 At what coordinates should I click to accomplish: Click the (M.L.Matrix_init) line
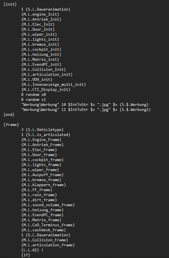pyautogui.click(x=40, y=59)
